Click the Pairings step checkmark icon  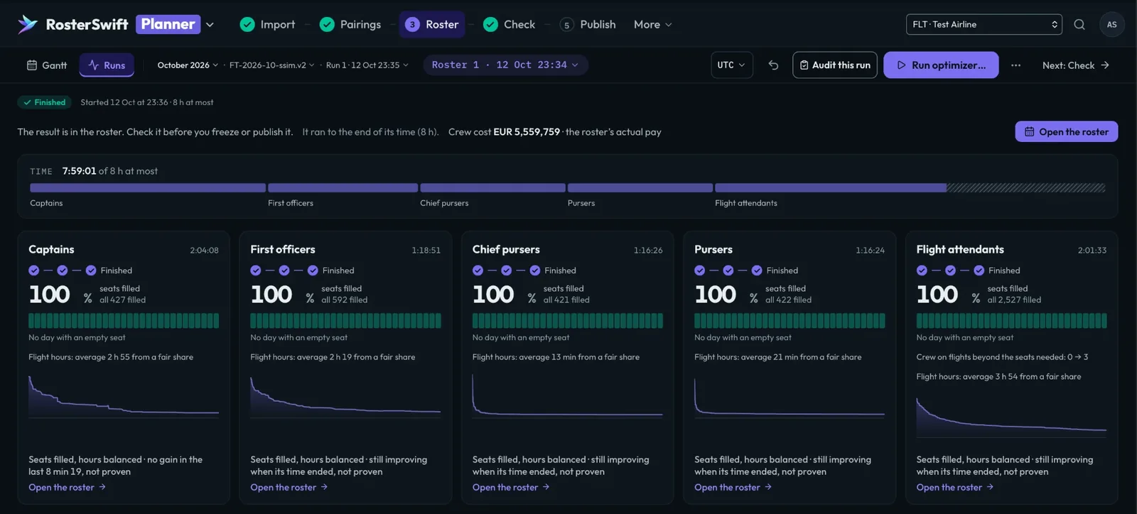click(x=327, y=24)
